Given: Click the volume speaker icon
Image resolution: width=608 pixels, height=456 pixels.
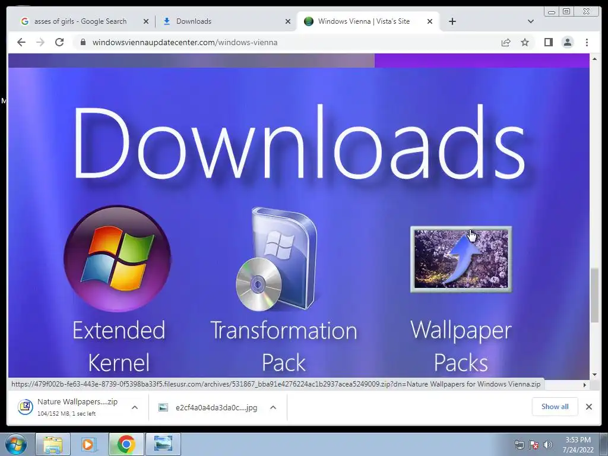Looking at the screenshot, I should tap(548, 445).
